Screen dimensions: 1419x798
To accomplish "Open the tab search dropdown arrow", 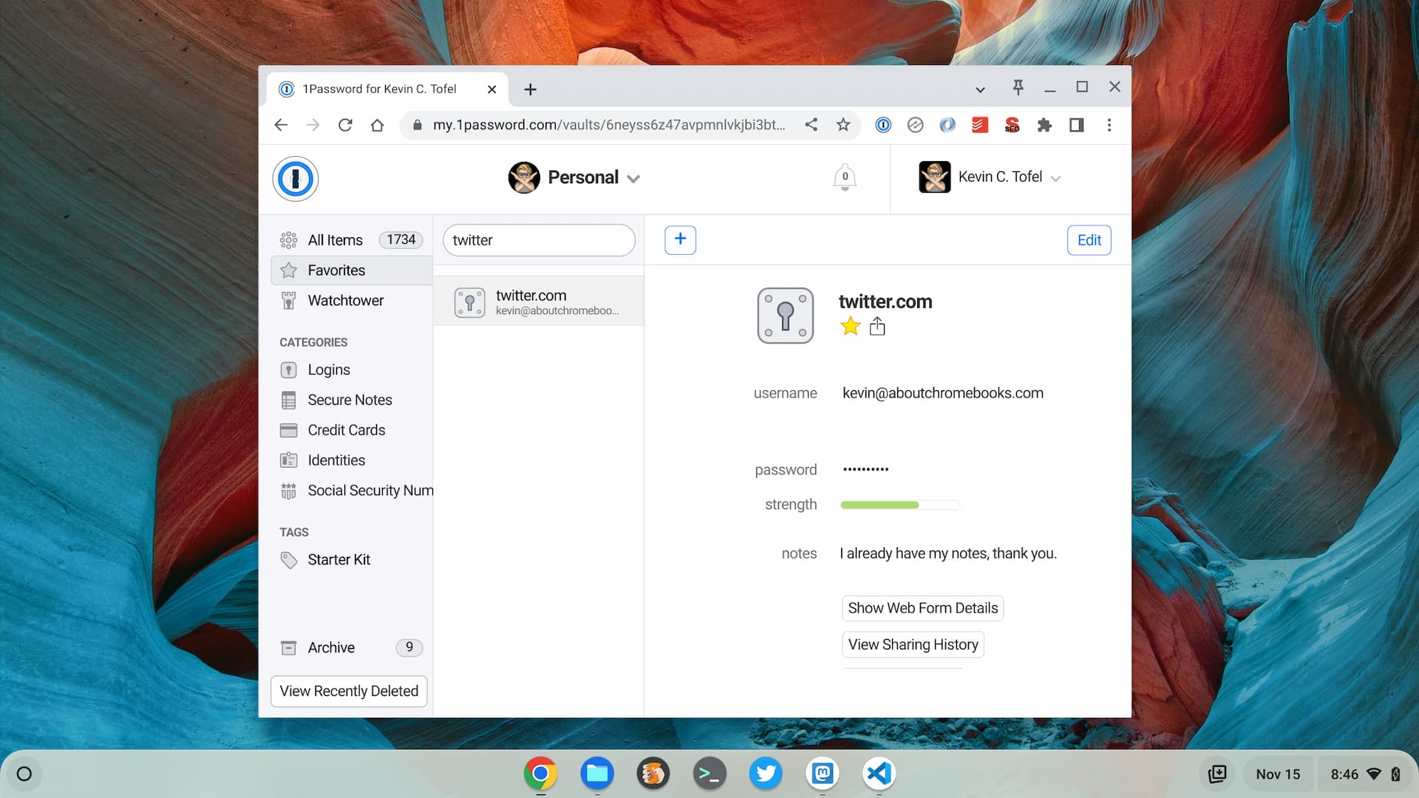I will pos(980,89).
